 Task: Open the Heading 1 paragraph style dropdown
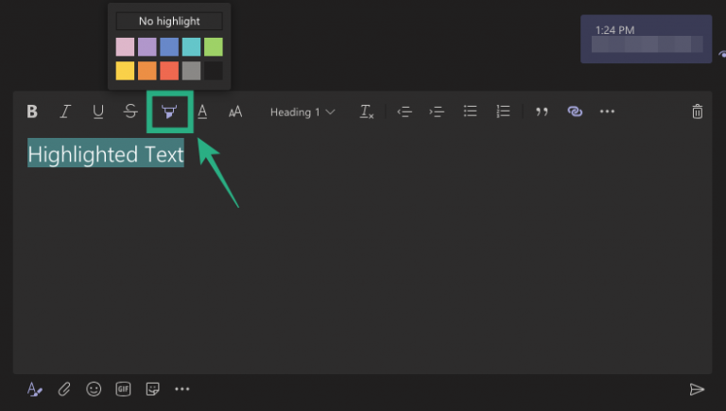(302, 112)
